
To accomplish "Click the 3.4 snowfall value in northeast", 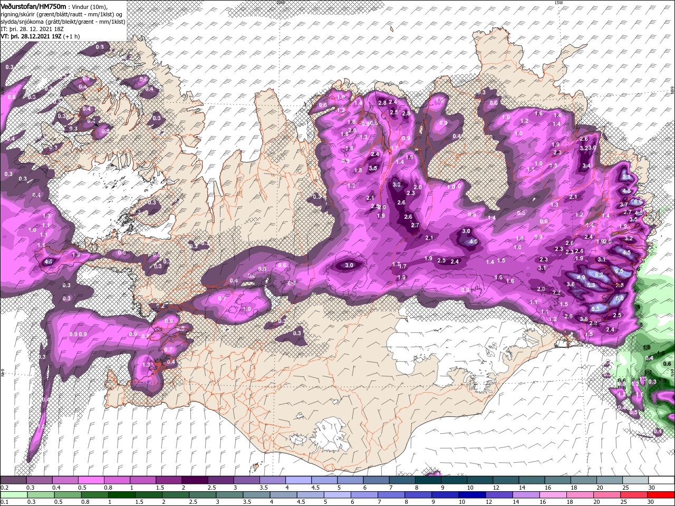I will coord(586,166).
